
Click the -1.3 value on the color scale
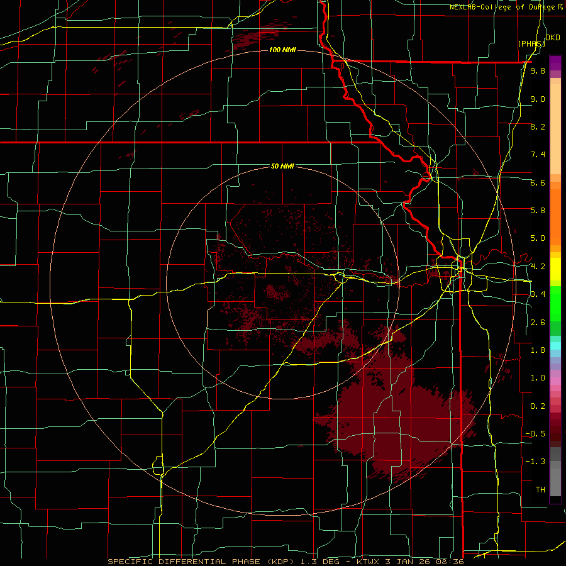pyautogui.click(x=535, y=462)
